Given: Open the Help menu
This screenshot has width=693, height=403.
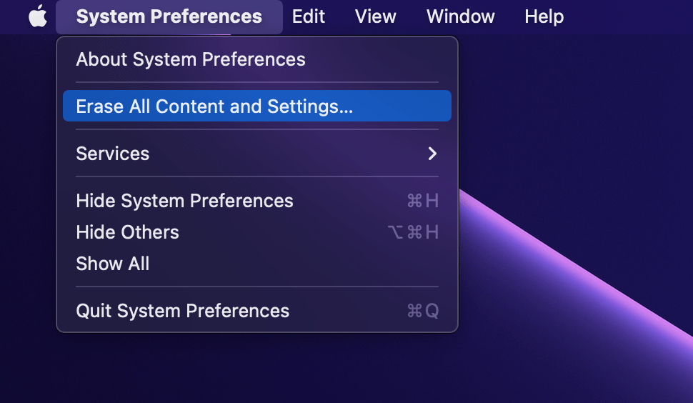Looking at the screenshot, I should click(x=544, y=17).
